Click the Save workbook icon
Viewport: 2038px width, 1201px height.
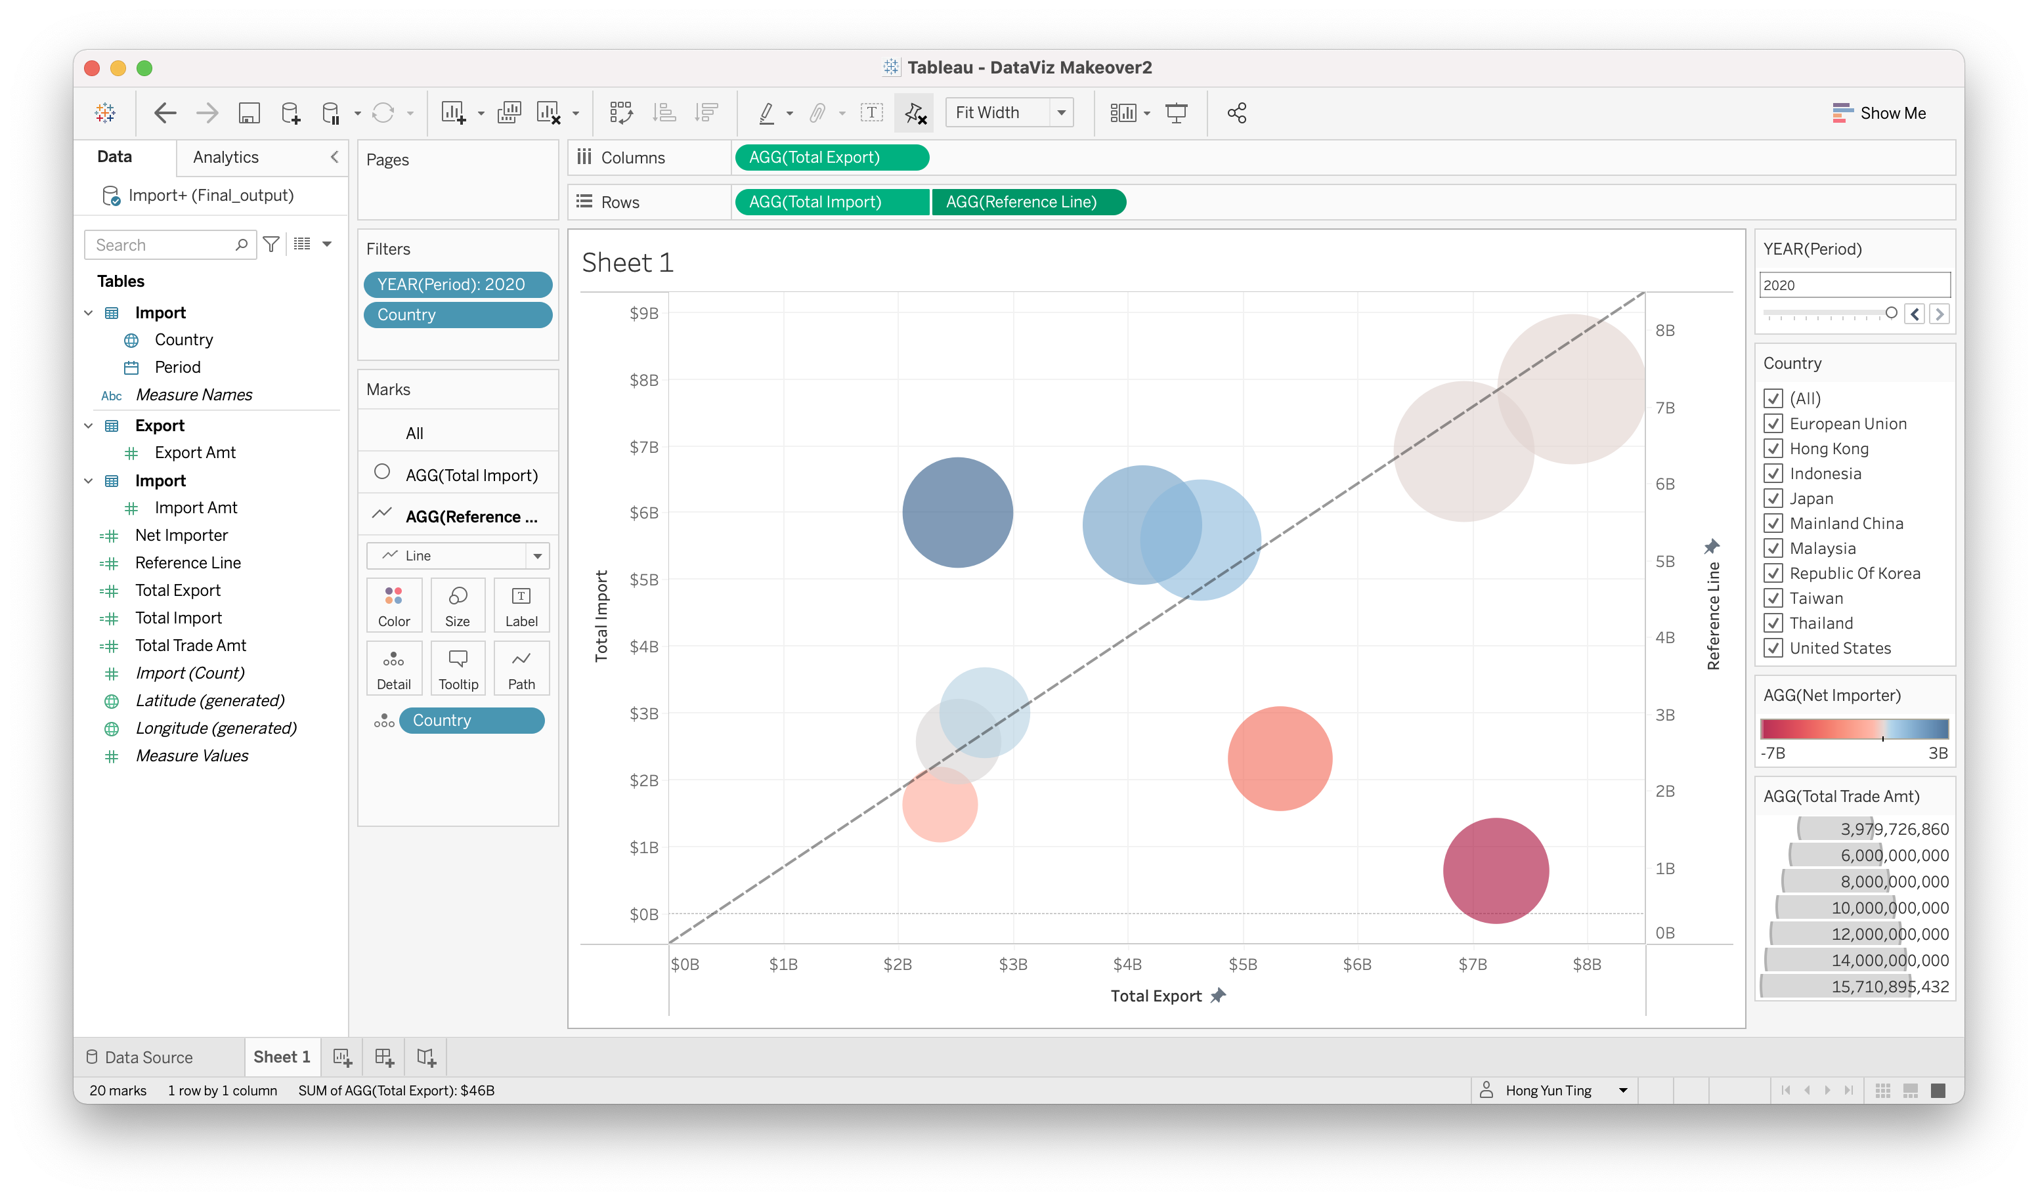point(249,112)
